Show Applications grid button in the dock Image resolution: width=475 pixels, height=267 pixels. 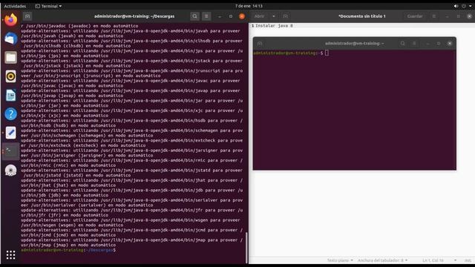coord(11,255)
